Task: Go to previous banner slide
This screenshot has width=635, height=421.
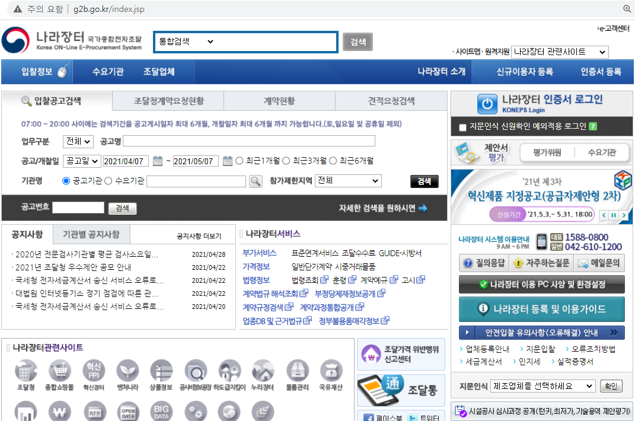Action: [x=604, y=215]
